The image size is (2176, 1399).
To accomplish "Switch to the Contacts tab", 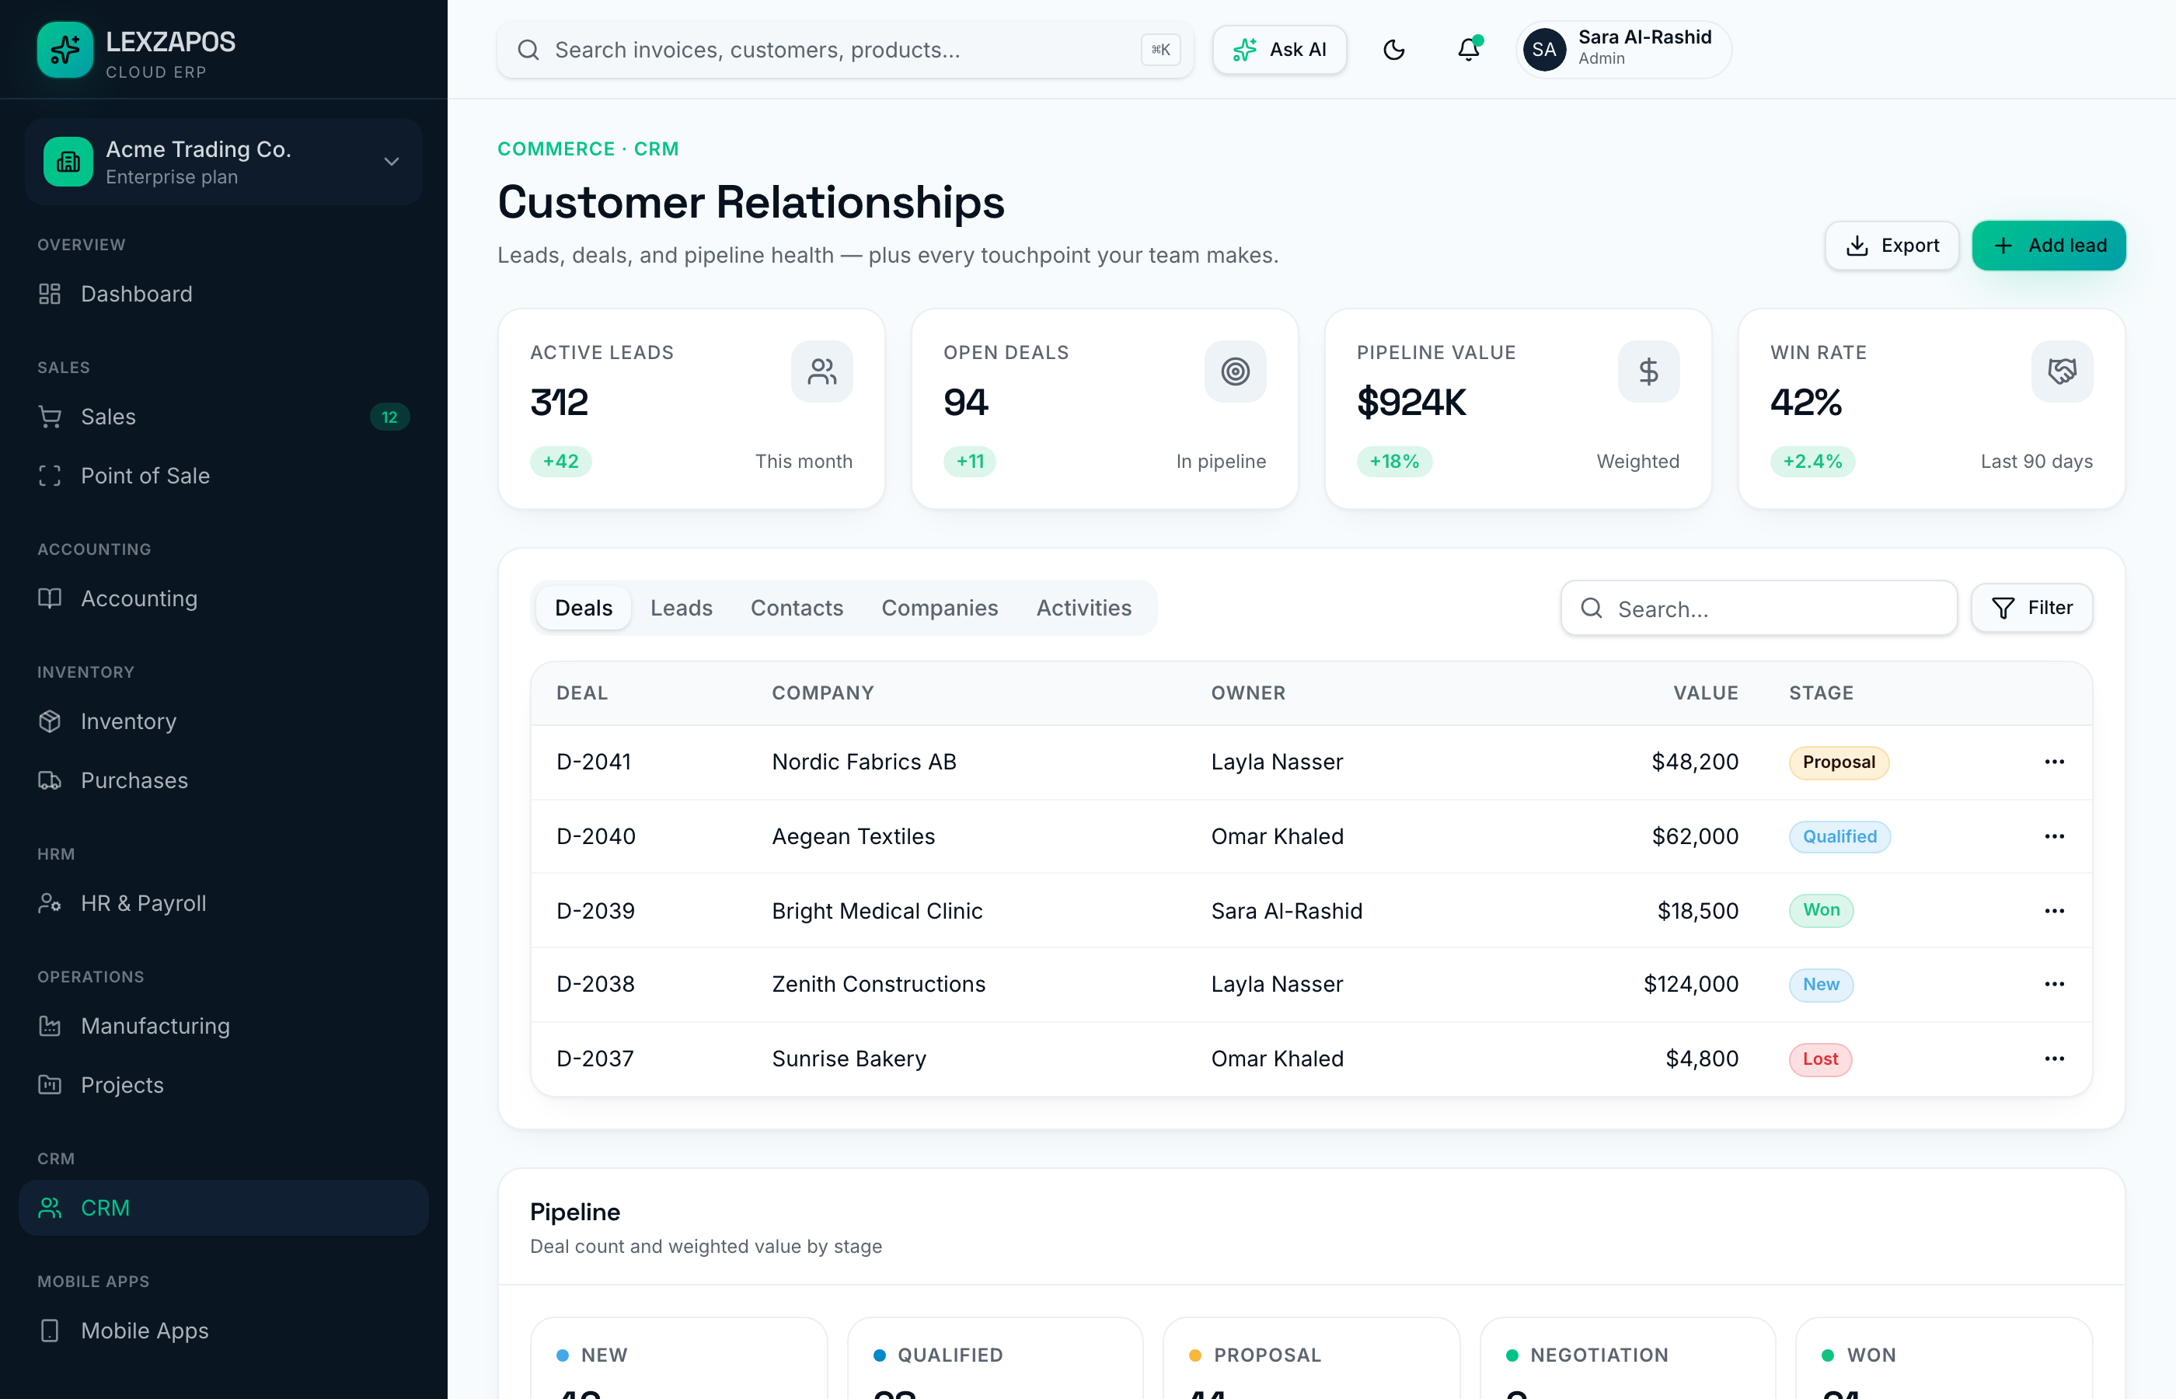I will pyautogui.click(x=797, y=608).
